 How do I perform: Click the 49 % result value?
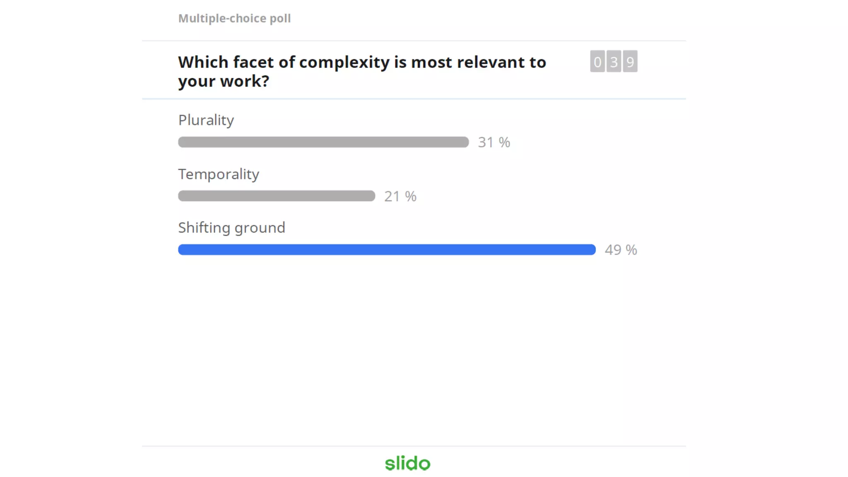[620, 250]
